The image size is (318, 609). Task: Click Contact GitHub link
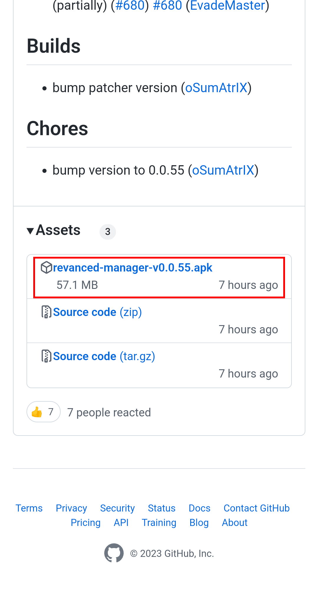click(x=256, y=508)
